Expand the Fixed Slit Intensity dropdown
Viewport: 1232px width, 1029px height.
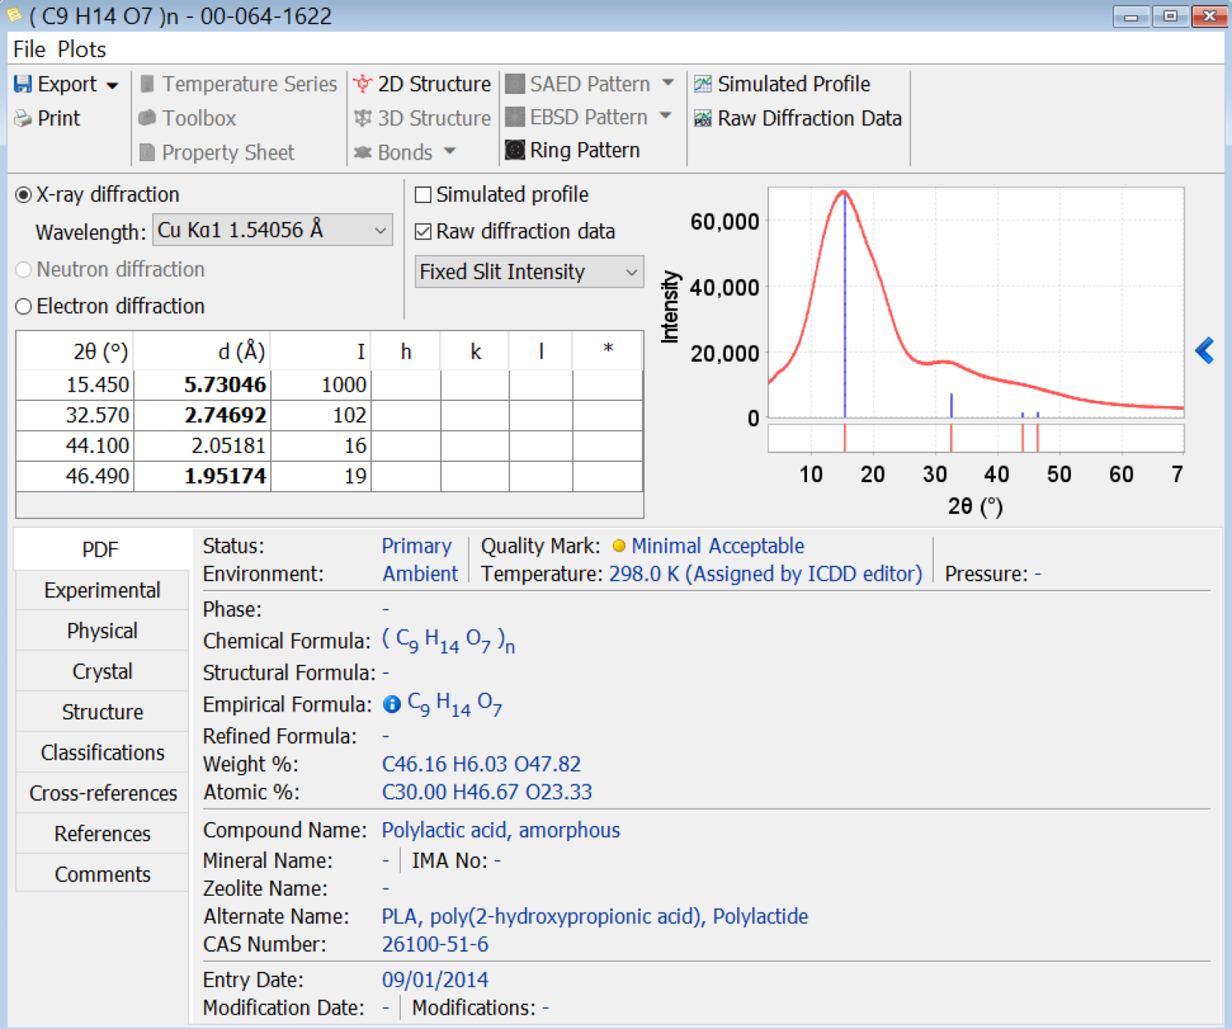click(529, 272)
